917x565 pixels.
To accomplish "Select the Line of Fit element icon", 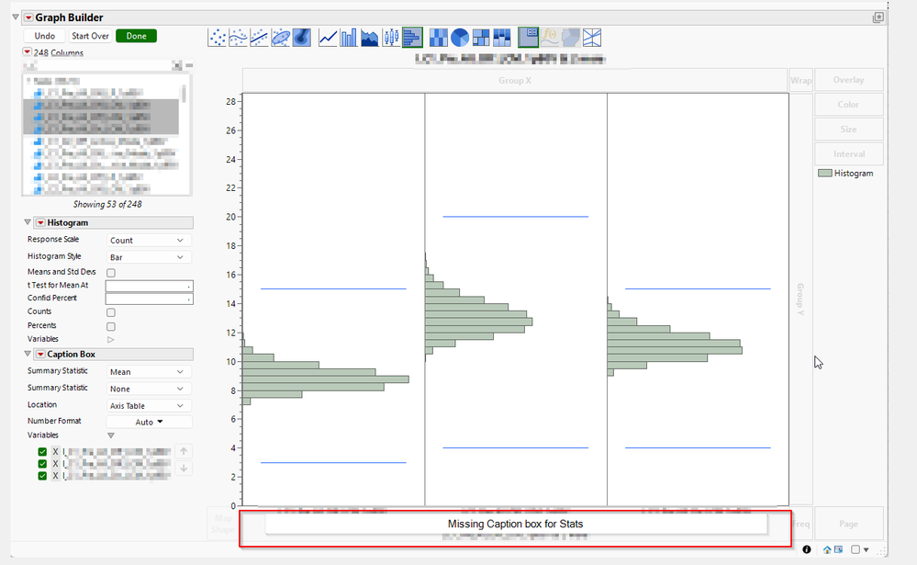I will tap(259, 38).
